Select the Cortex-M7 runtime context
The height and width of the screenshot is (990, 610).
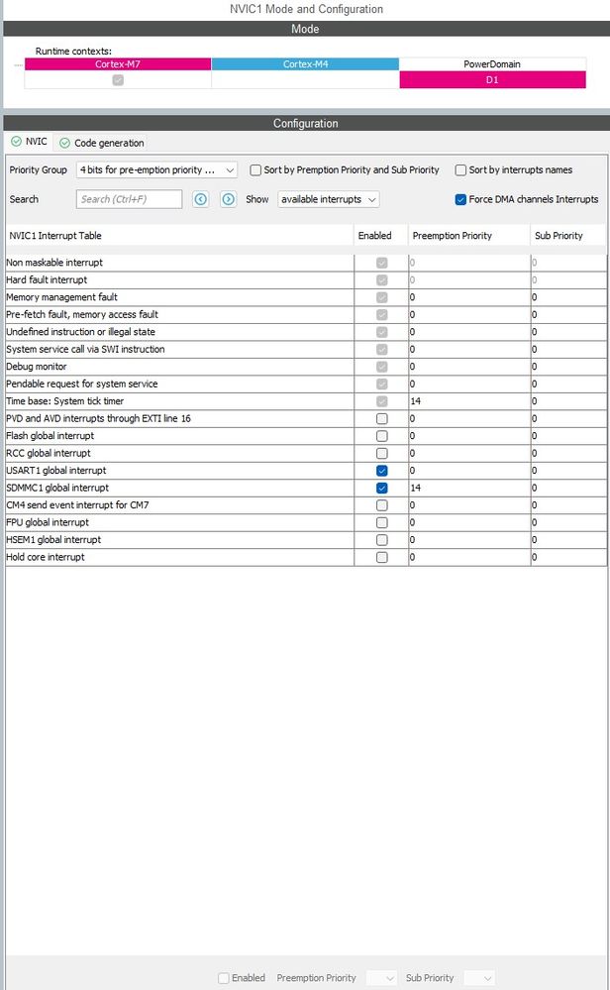118,64
